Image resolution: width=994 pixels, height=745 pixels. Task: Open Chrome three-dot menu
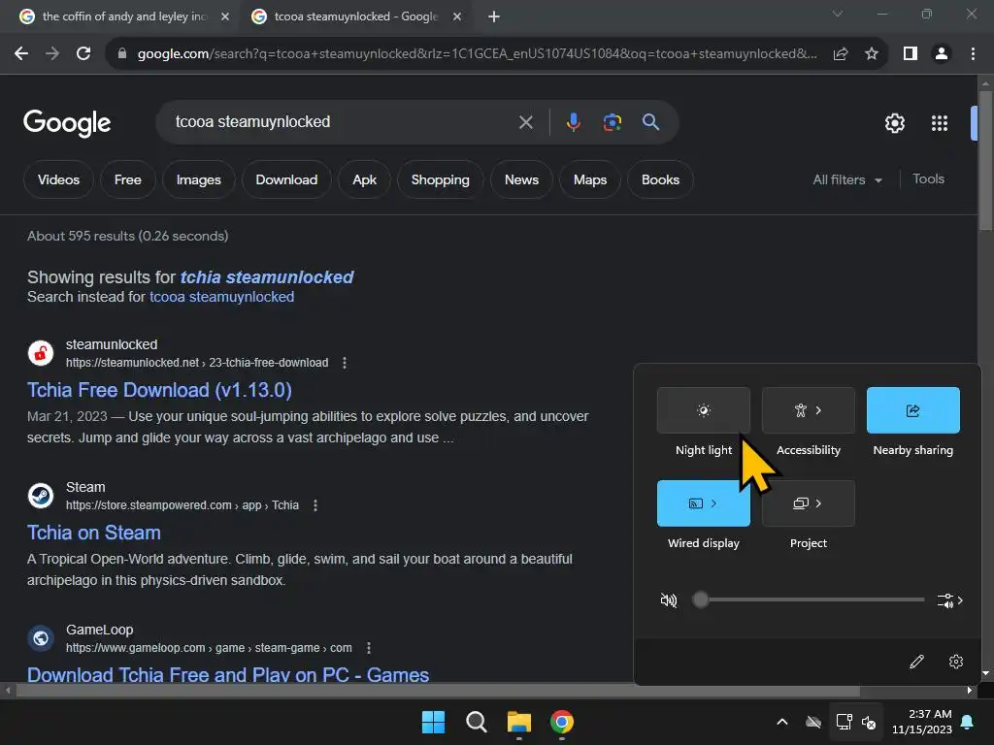click(973, 54)
